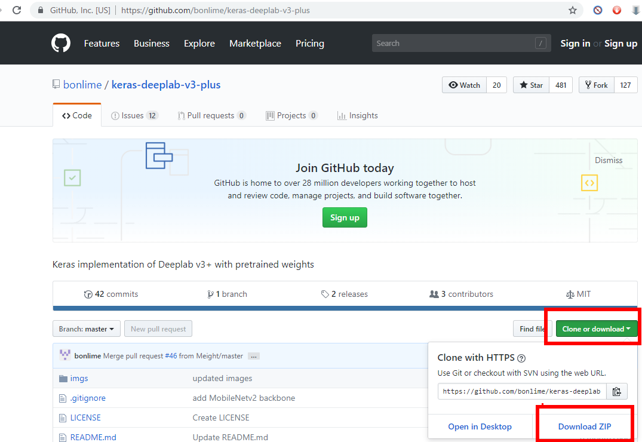Screen dimensions: 642x442
Task: Click the padlock site security icon
Action: 41,10
